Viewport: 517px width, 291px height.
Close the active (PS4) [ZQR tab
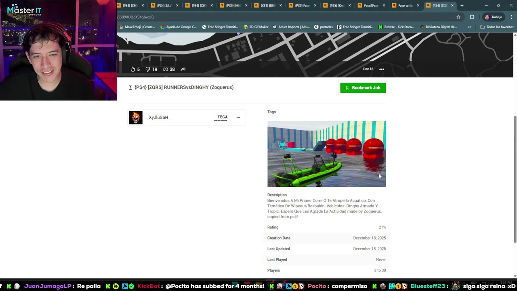pyautogui.click(x=452, y=6)
